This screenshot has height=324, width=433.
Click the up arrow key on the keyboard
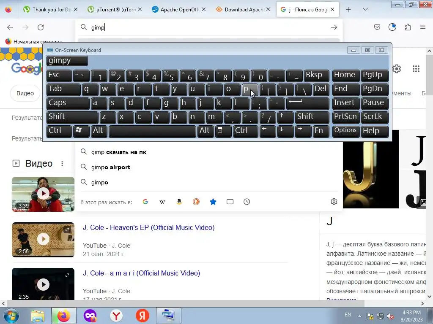pos(285,117)
